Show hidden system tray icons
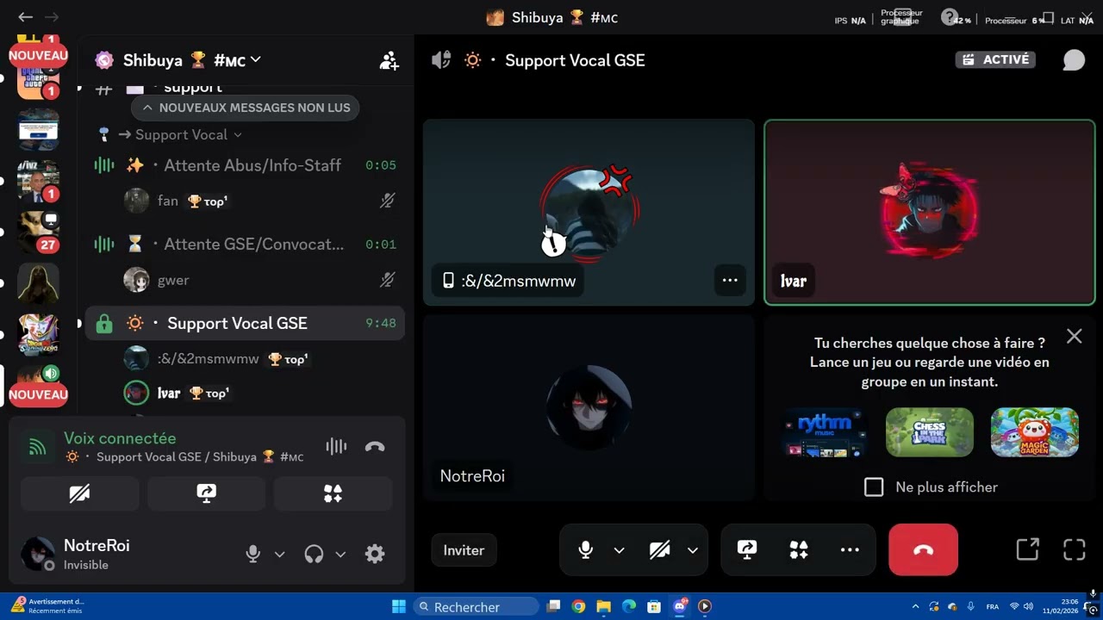The height and width of the screenshot is (620, 1103). coord(916,606)
